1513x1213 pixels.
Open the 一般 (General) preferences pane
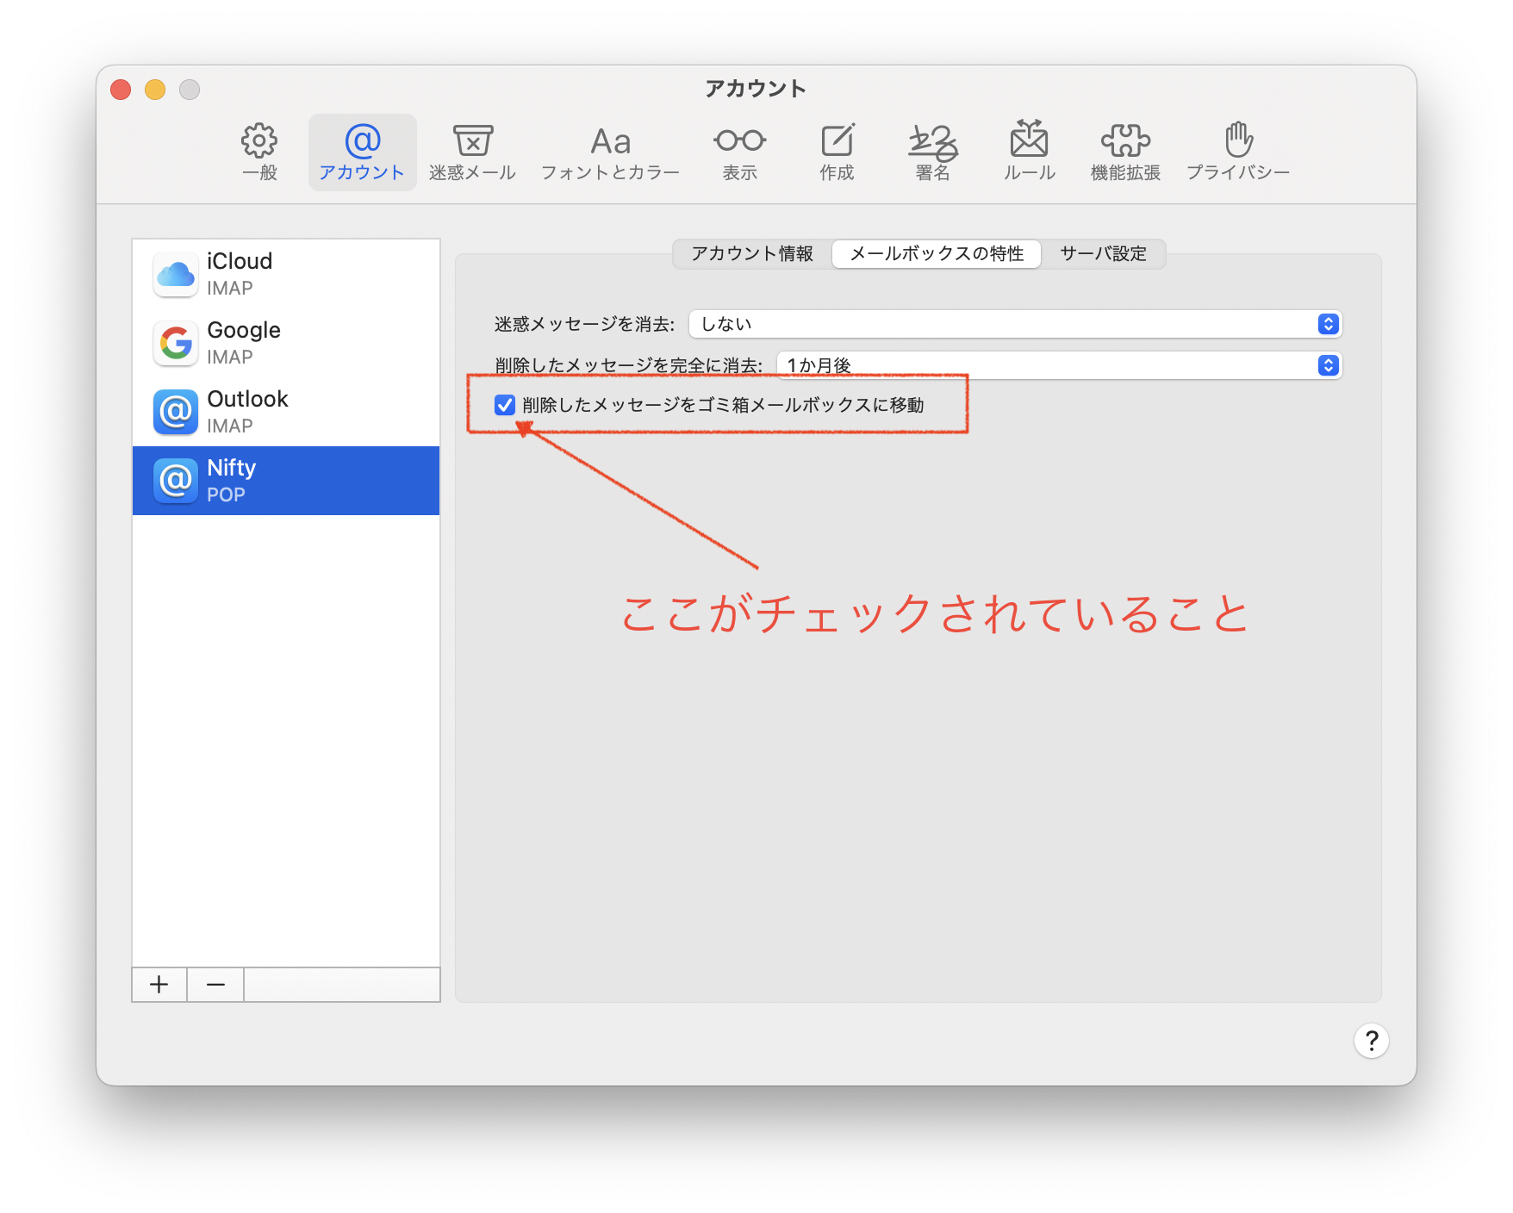click(x=259, y=152)
